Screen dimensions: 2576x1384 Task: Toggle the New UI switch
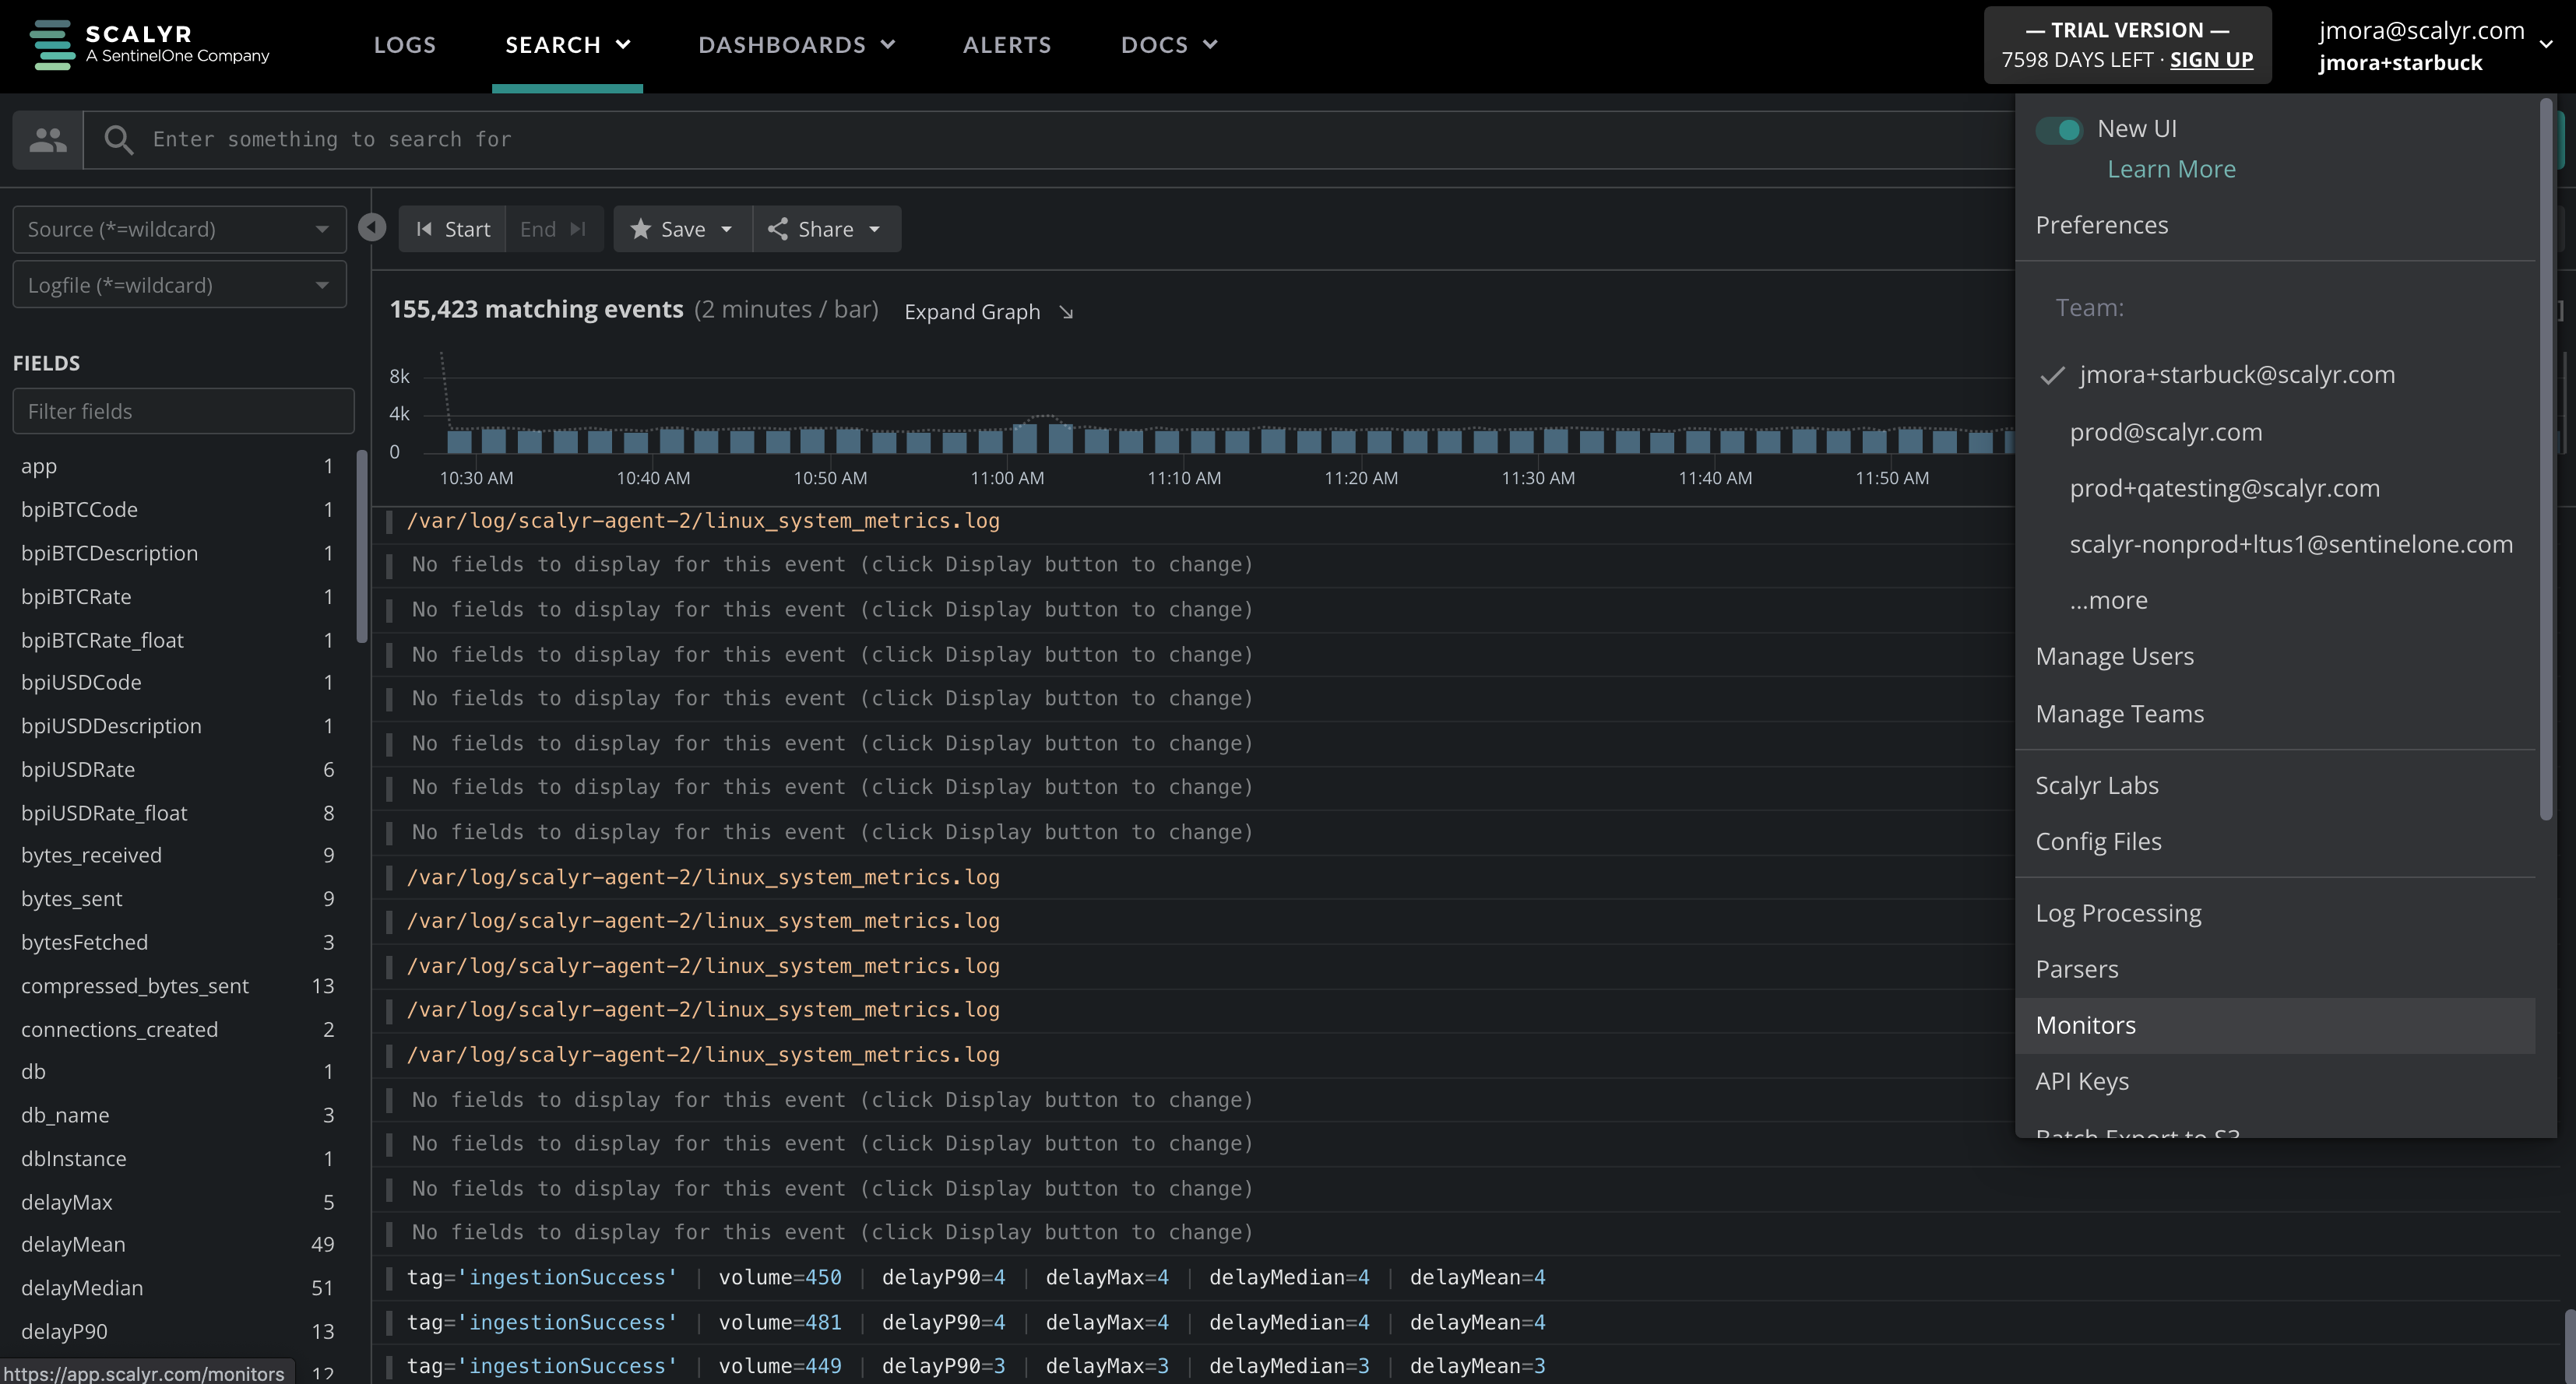pyautogui.click(x=2058, y=130)
